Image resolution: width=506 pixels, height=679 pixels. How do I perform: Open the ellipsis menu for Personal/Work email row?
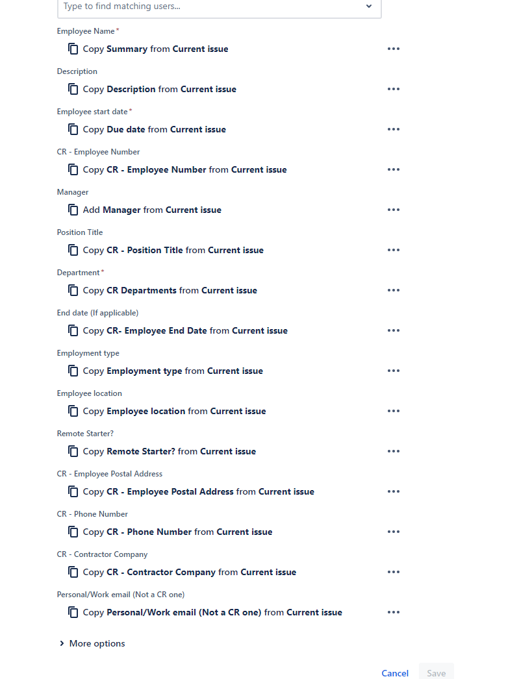393,612
